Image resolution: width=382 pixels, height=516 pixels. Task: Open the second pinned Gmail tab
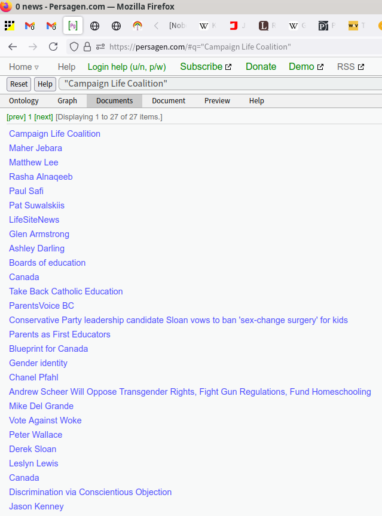pyautogui.click(x=51, y=26)
